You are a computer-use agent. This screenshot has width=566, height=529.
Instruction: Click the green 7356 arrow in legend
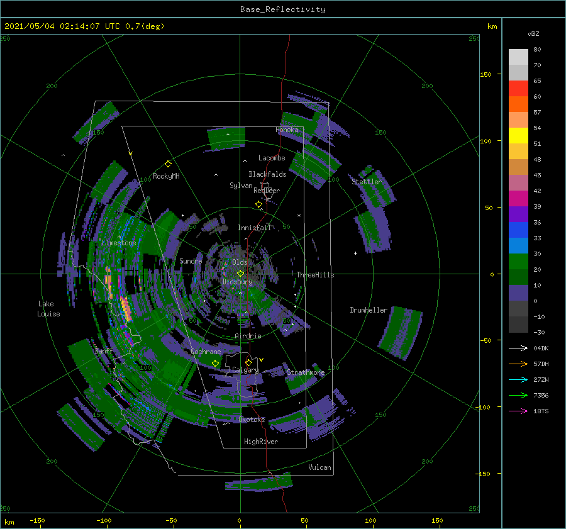coord(518,396)
